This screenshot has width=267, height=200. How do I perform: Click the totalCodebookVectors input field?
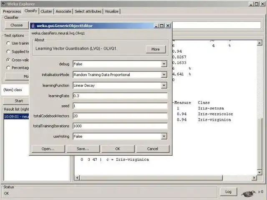tap(120, 116)
